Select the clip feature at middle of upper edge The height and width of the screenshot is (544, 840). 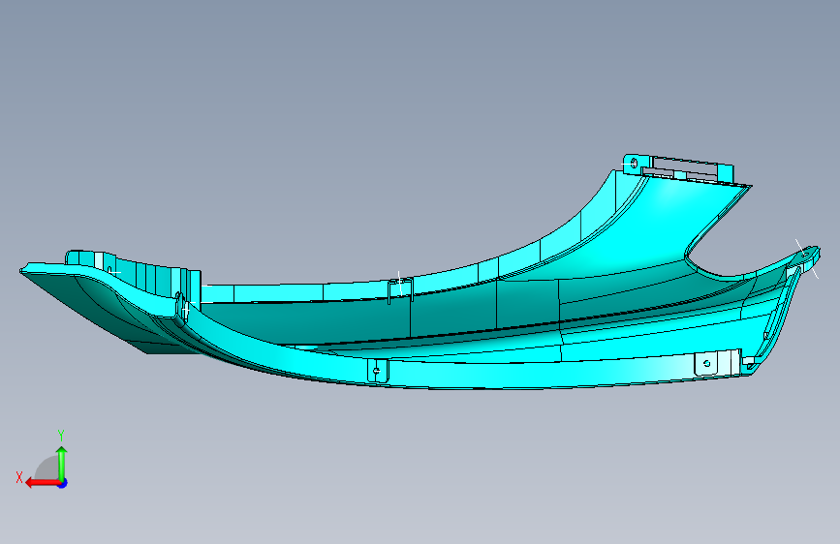pyautogui.click(x=400, y=289)
